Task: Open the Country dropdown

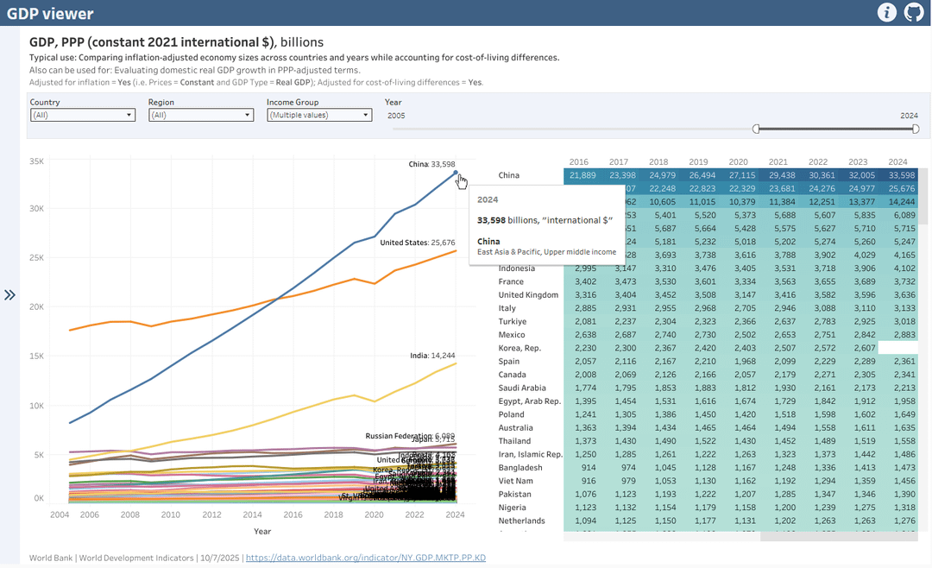Action: pos(82,115)
